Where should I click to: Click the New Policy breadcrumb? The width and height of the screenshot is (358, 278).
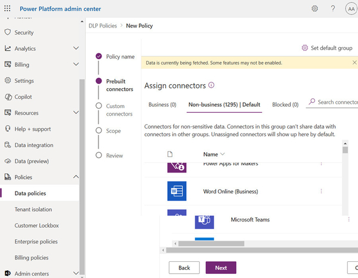[139, 26]
